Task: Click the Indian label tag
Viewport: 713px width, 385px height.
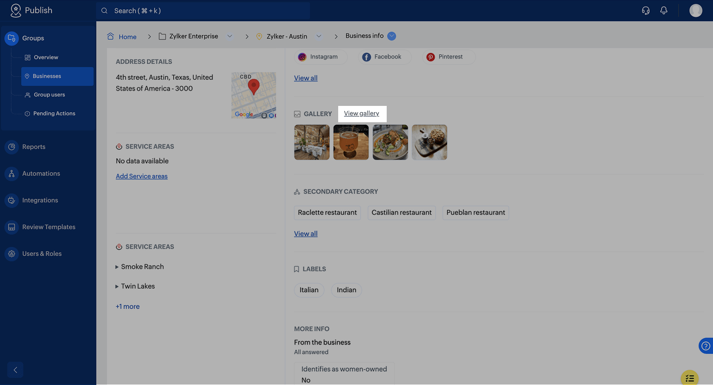Action: (347, 290)
